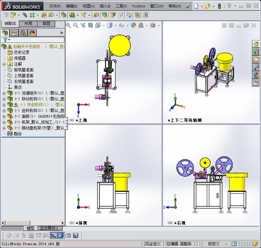The image size is (261, 248).
Task: Expand the 移动机构<1> tree node
Action: tap(4, 99)
